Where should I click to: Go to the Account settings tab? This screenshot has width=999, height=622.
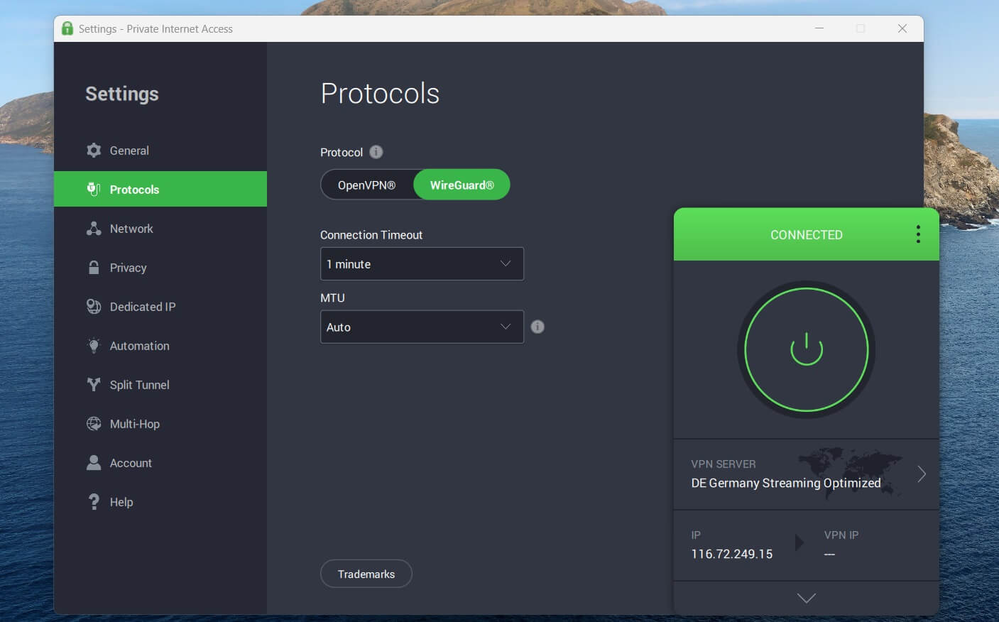(x=131, y=463)
